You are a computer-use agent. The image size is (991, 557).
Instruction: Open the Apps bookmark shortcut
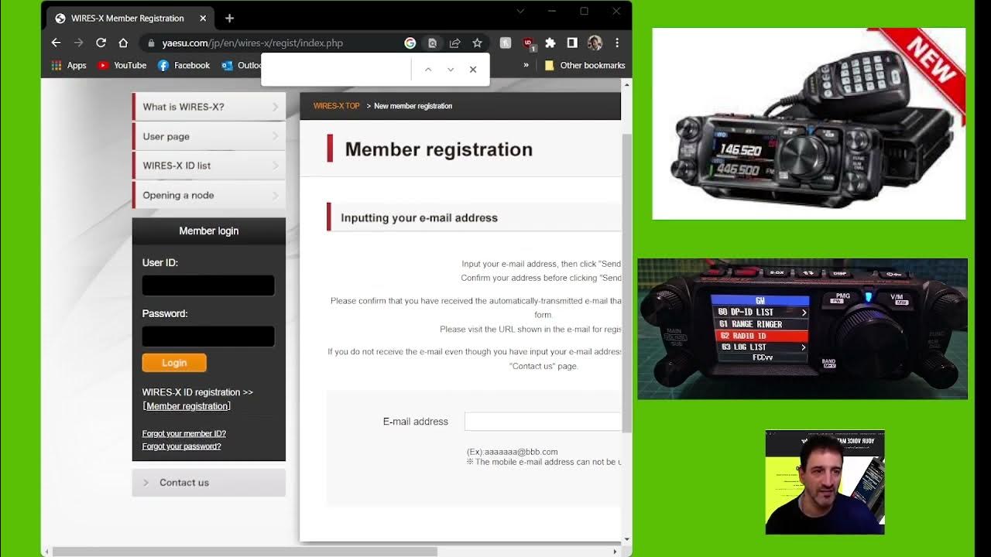(x=69, y=66)
